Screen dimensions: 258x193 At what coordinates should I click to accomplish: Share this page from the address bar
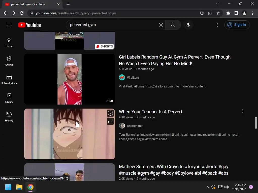pyautogui.click(x=210, y=13)
